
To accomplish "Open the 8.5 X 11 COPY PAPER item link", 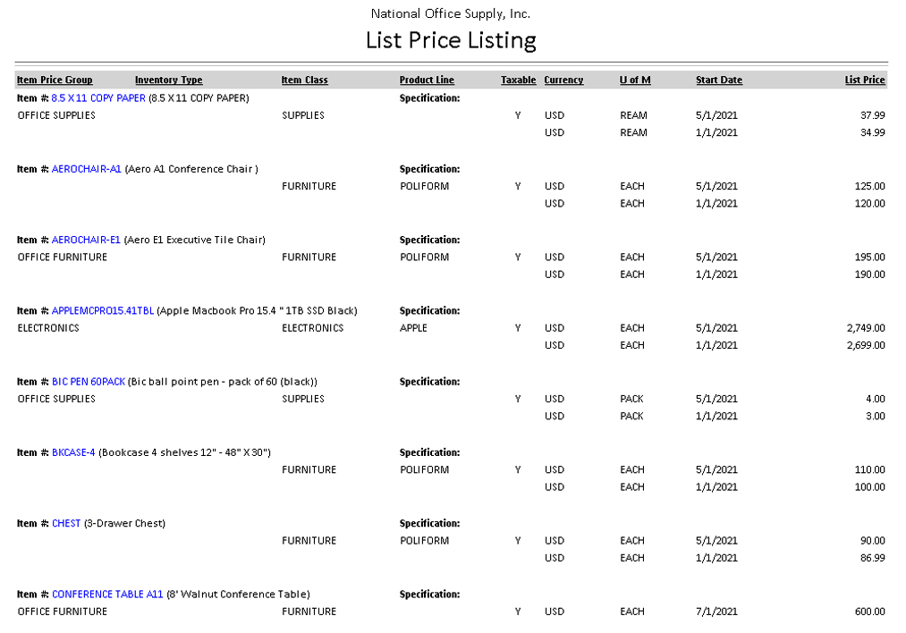I will tap(98, 98).
